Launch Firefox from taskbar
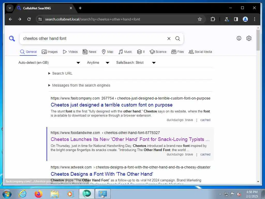This screenshot has height=199, width=265. 39,194
